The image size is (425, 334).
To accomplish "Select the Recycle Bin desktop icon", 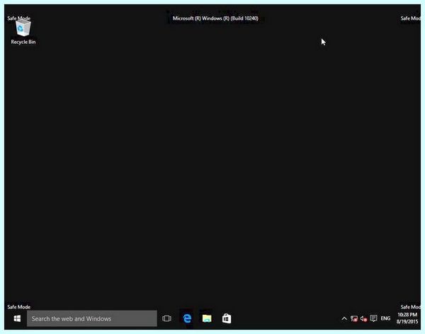I will click(x=23, y=32).
